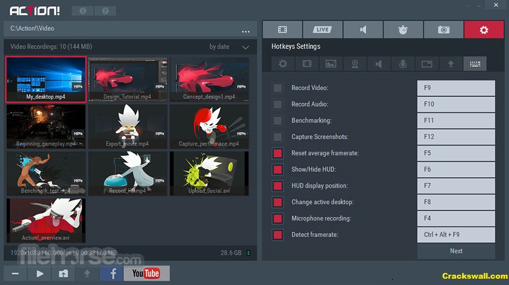Viewport: 509px width, 285px height.
Task: Toggle the HUD display position checkbox
Action: coord(278,186)
